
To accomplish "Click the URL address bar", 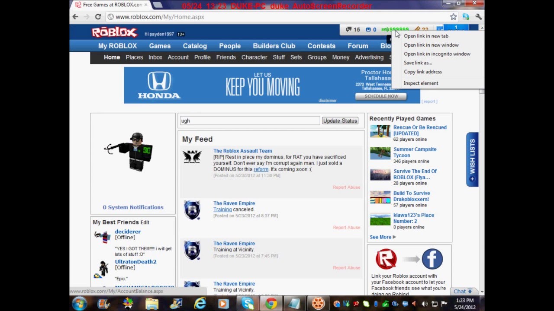I will pos(277,17).
